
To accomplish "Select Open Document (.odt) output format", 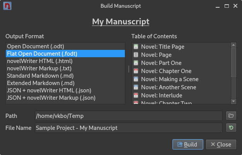I will click(65, 46).
